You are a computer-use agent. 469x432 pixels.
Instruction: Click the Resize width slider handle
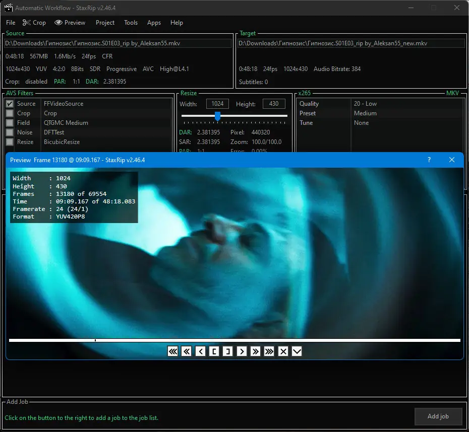coord(217,116)
